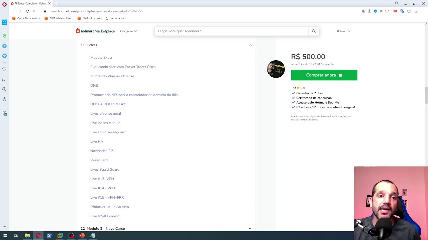Open the Categorias dropdown
Viewport: 428px width, 240px height.
pos(129,31)
